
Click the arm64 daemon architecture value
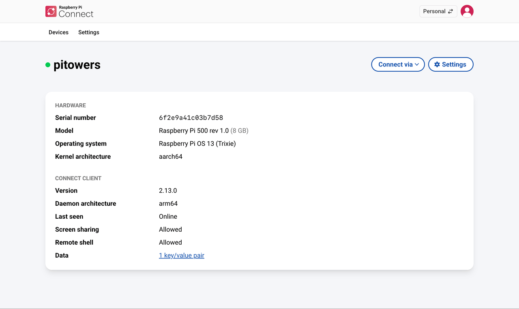coord(168,204)
